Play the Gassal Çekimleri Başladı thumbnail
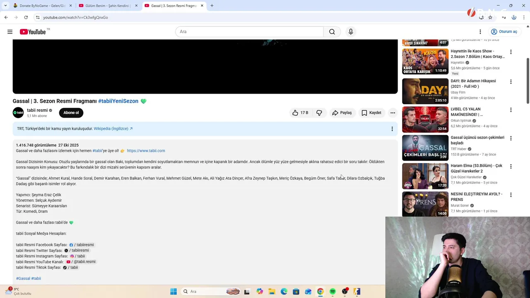The width and height of the screenshot is (530, 298). (425, 148)
